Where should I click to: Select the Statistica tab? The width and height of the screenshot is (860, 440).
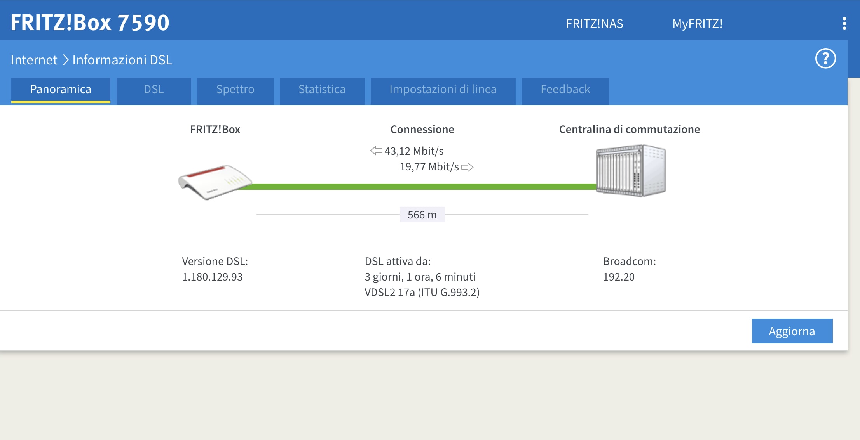click(322, 90)
